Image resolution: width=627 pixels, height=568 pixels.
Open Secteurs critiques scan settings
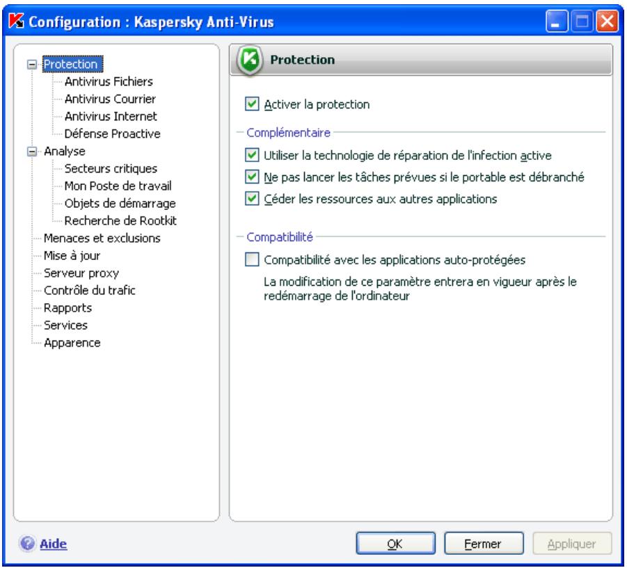coord(111,168)
